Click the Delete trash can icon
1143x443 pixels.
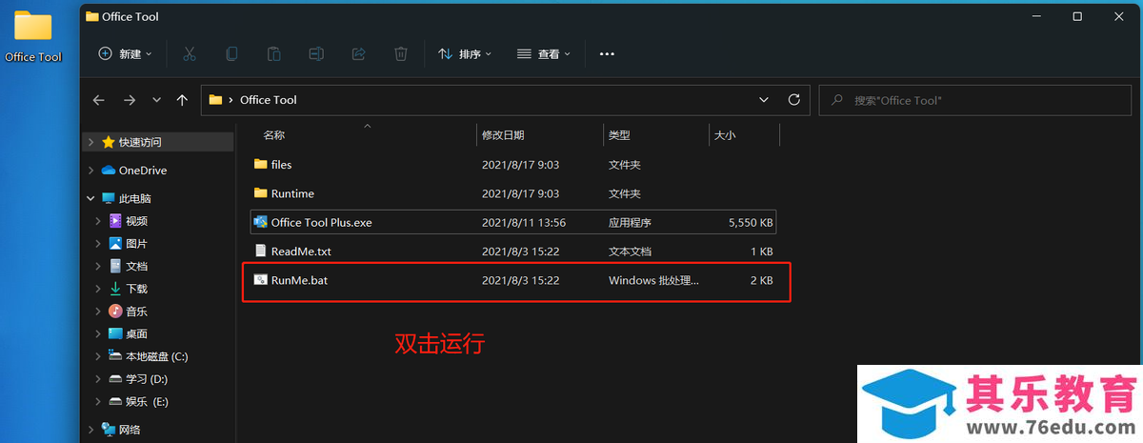pyautogui.click(x=401, y=54)
